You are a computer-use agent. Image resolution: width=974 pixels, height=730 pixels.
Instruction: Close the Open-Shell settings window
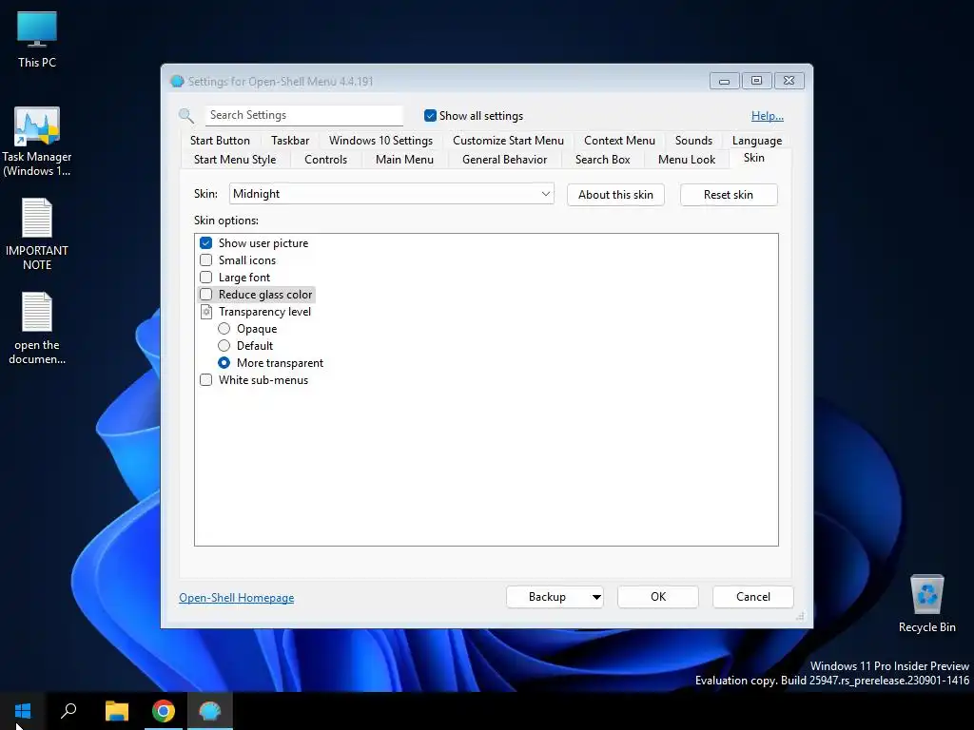pos(789,81)
